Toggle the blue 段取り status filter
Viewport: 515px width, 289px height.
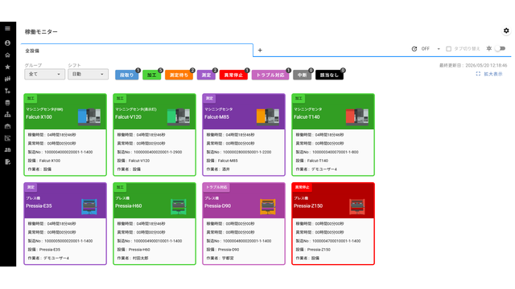tap(127, 75)
